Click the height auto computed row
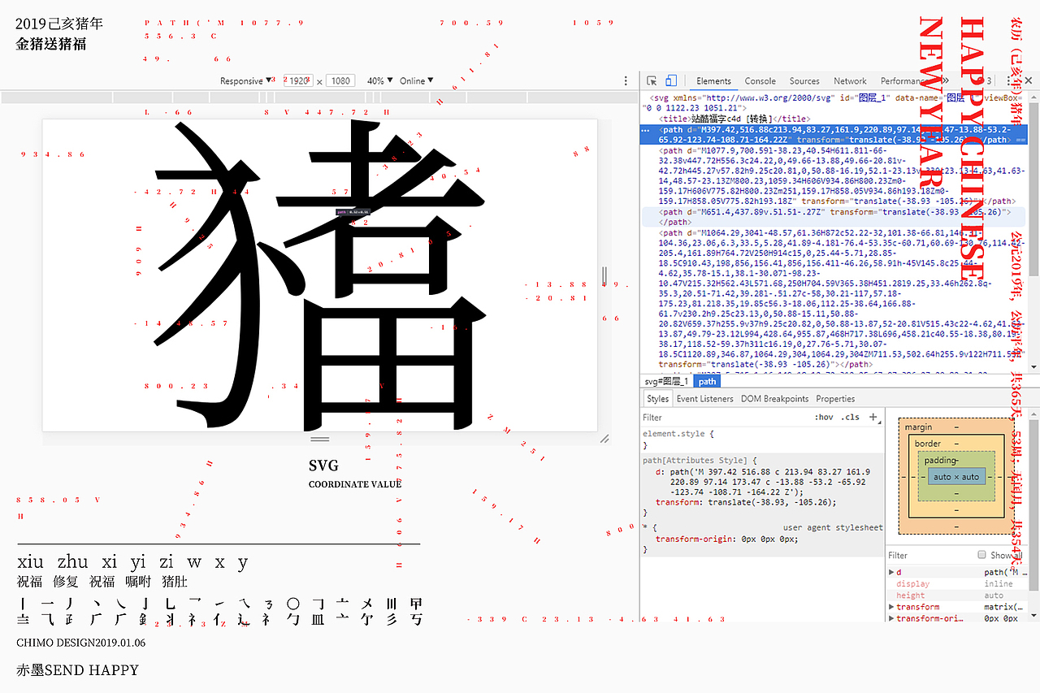This screenshot has width=1040, height=693. [959, 596]
